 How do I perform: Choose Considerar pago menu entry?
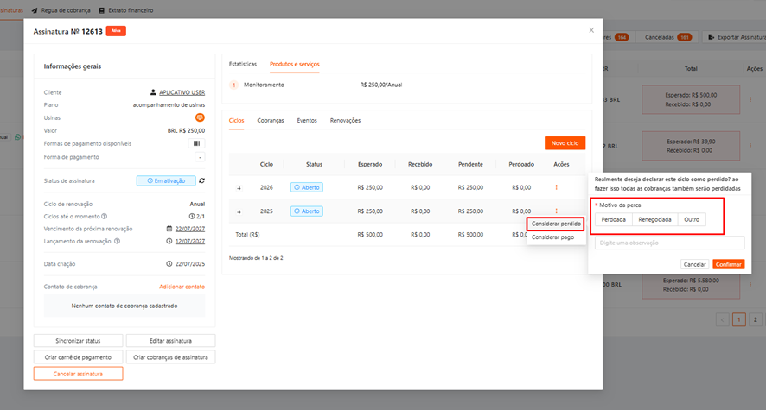[x=553, y=237]
